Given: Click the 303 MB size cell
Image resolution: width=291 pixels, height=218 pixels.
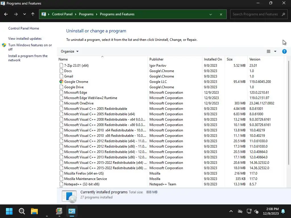Looking at the screenshot, I should pyautogui.click(x=240, y=103).
